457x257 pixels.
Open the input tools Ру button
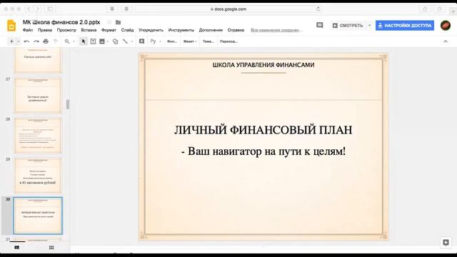pyautogui.click(x=153, y=41)
